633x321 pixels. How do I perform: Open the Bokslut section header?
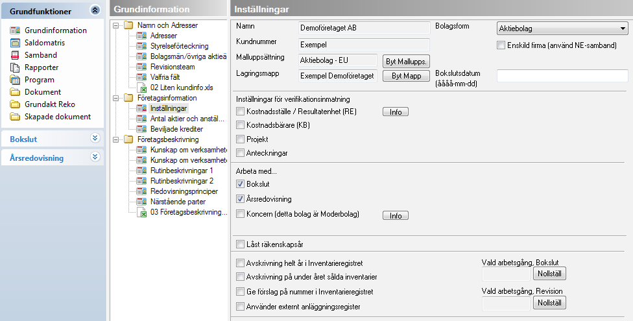(x=53, y=139)
